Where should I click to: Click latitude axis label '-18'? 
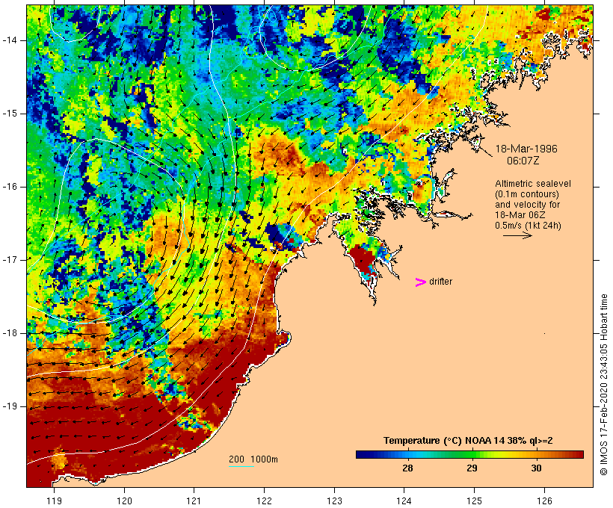[9, 333]
